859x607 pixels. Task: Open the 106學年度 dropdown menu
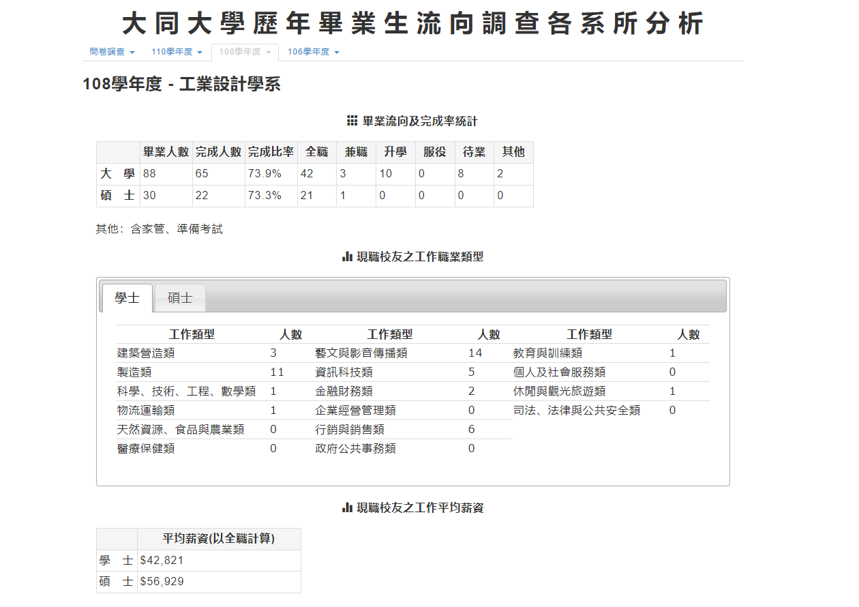(314, 52)
